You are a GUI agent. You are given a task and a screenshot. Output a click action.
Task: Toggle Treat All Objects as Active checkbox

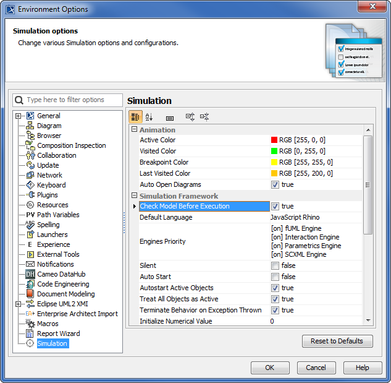275,299
